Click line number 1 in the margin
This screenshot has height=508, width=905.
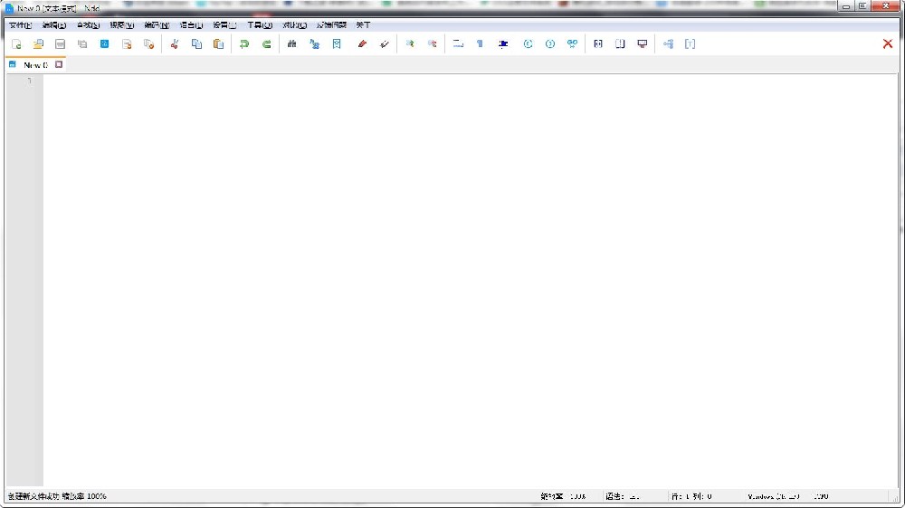(x=30, y=81)
